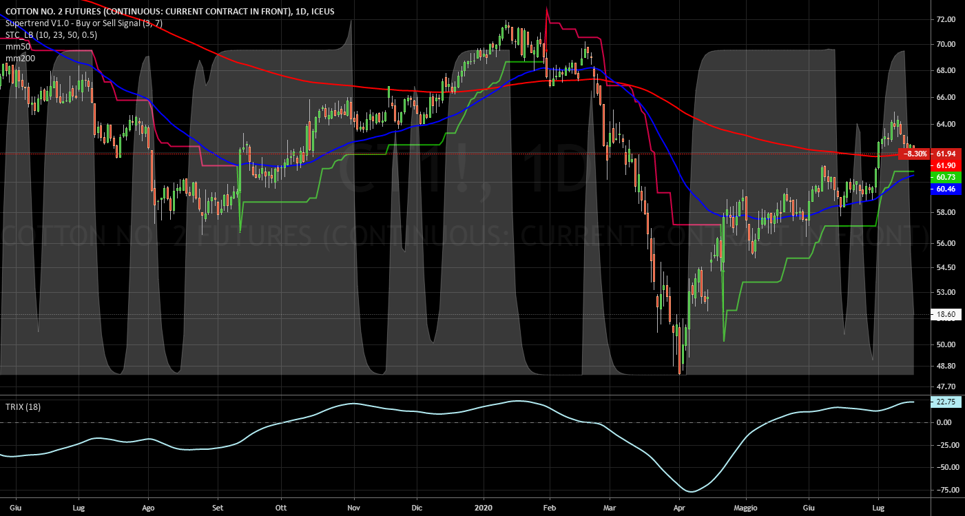
Task: Click the 47.70 price axis label
Action: point(945,386)
